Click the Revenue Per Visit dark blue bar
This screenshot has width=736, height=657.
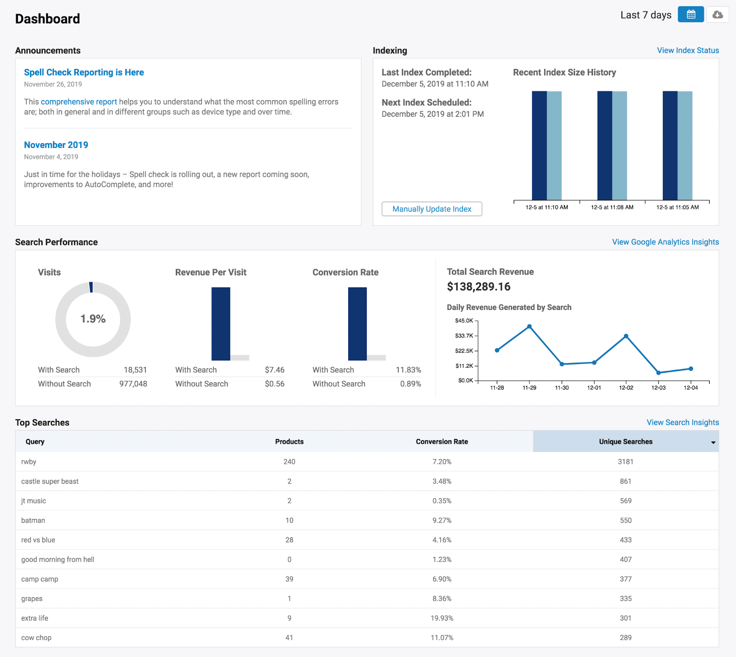[221, 323]
